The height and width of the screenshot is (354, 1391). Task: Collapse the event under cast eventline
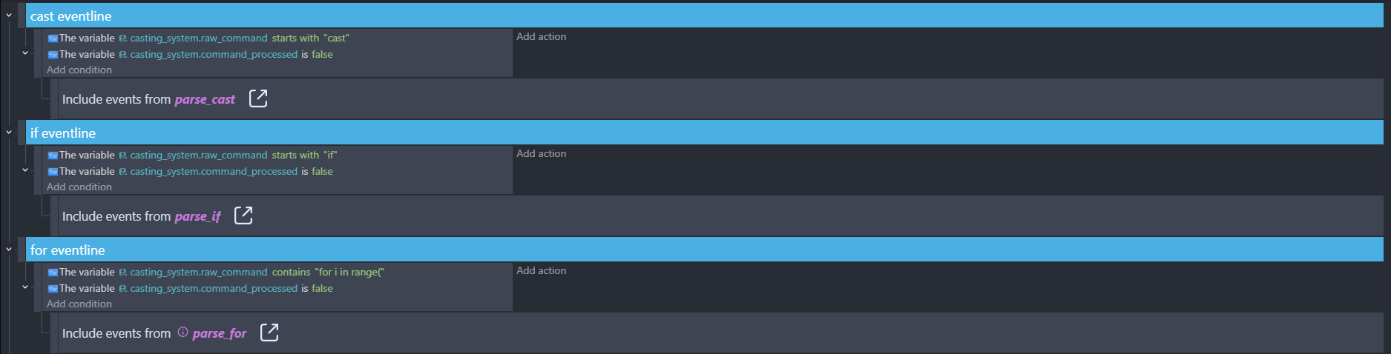tap(25, 53)
